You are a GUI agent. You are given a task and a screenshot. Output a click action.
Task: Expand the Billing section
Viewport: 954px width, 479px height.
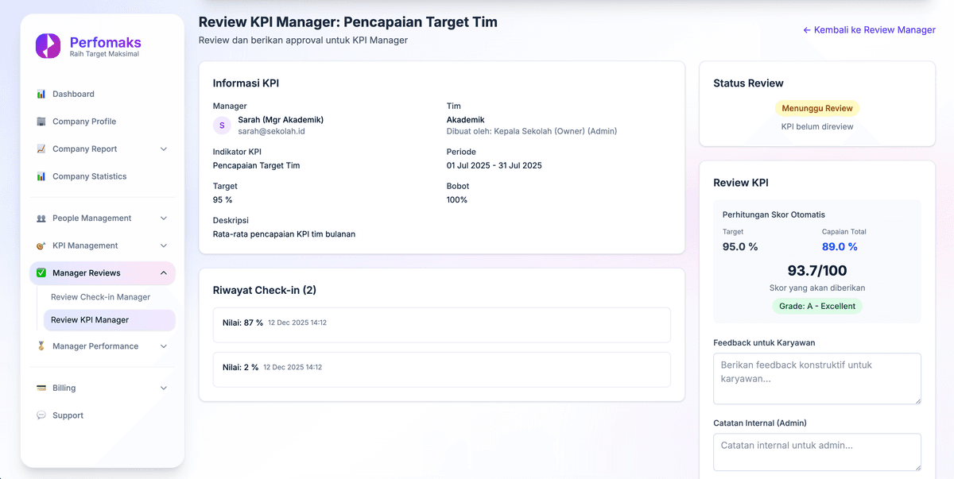point(165,388)
